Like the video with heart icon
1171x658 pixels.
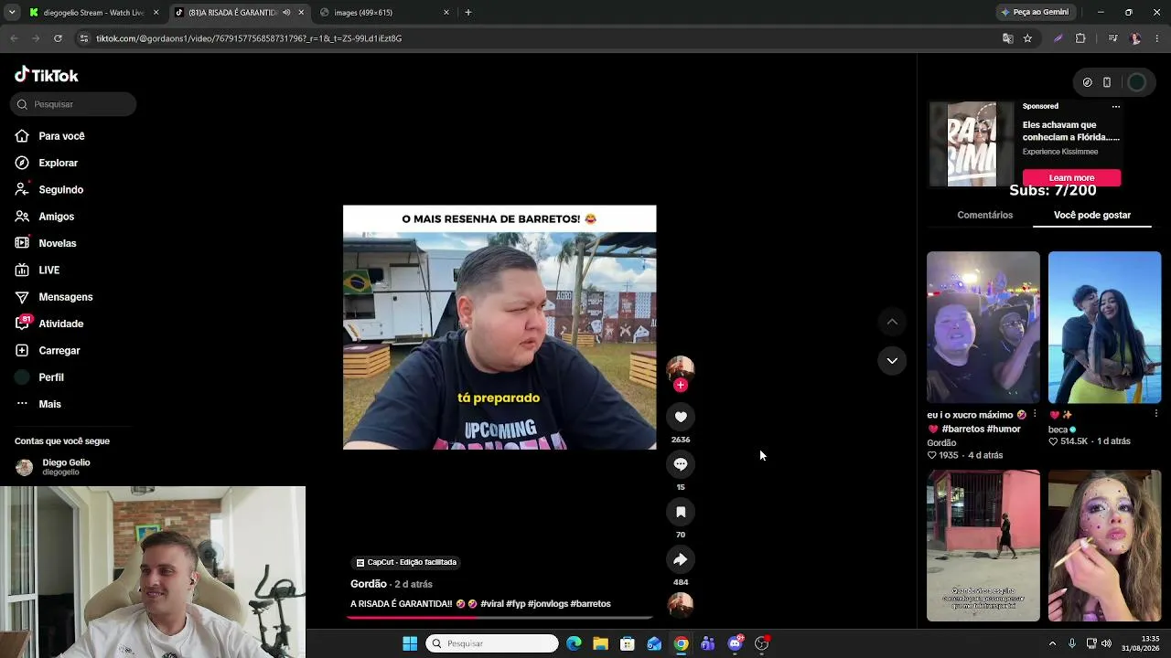point(681,417)
